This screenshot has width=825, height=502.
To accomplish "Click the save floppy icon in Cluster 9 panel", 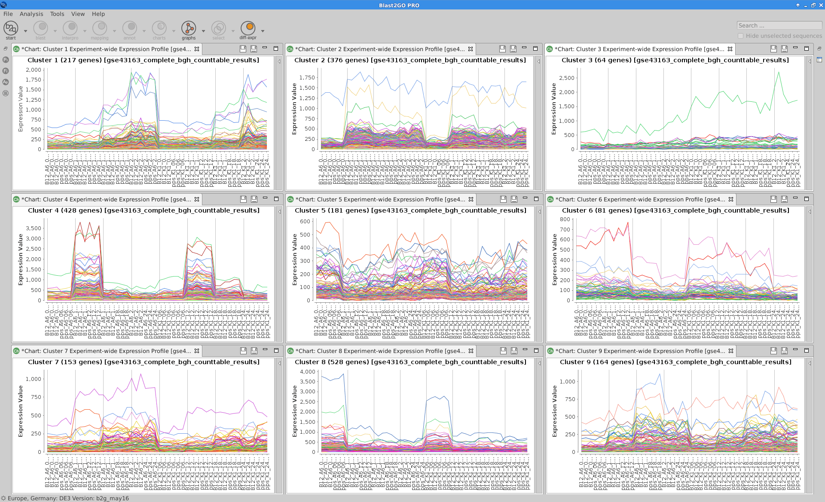I will pos(773,350).
